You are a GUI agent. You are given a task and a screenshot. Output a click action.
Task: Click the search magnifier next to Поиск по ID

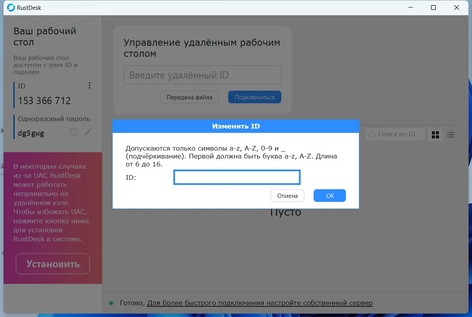coord(372,134)
